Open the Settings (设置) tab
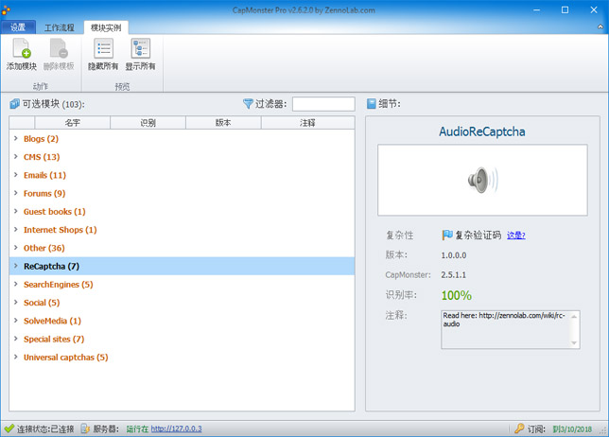 [x=18, y=27]
